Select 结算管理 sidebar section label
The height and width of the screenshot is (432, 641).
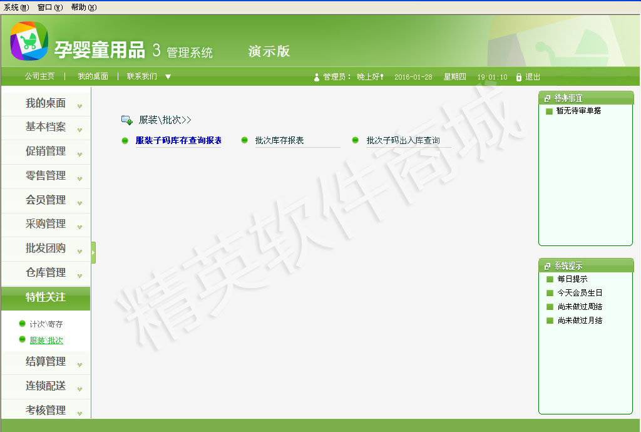tap(46, 362)
